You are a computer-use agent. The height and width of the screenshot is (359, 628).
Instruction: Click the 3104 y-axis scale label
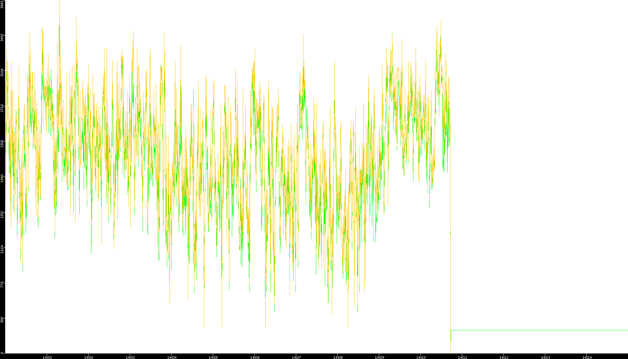[x=2, y=73]
